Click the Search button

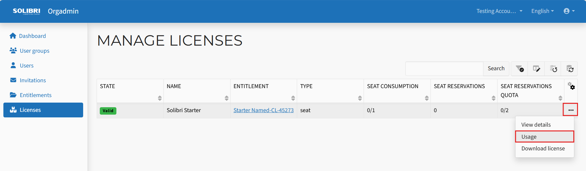pyautogui.click(x=496, y=68)
